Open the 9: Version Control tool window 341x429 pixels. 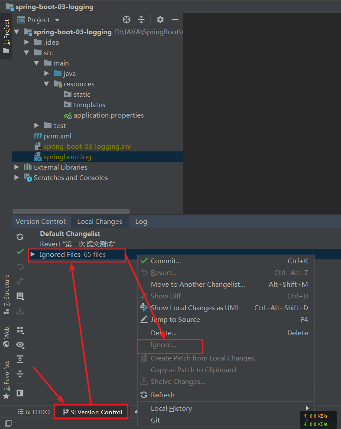point(93,412)
